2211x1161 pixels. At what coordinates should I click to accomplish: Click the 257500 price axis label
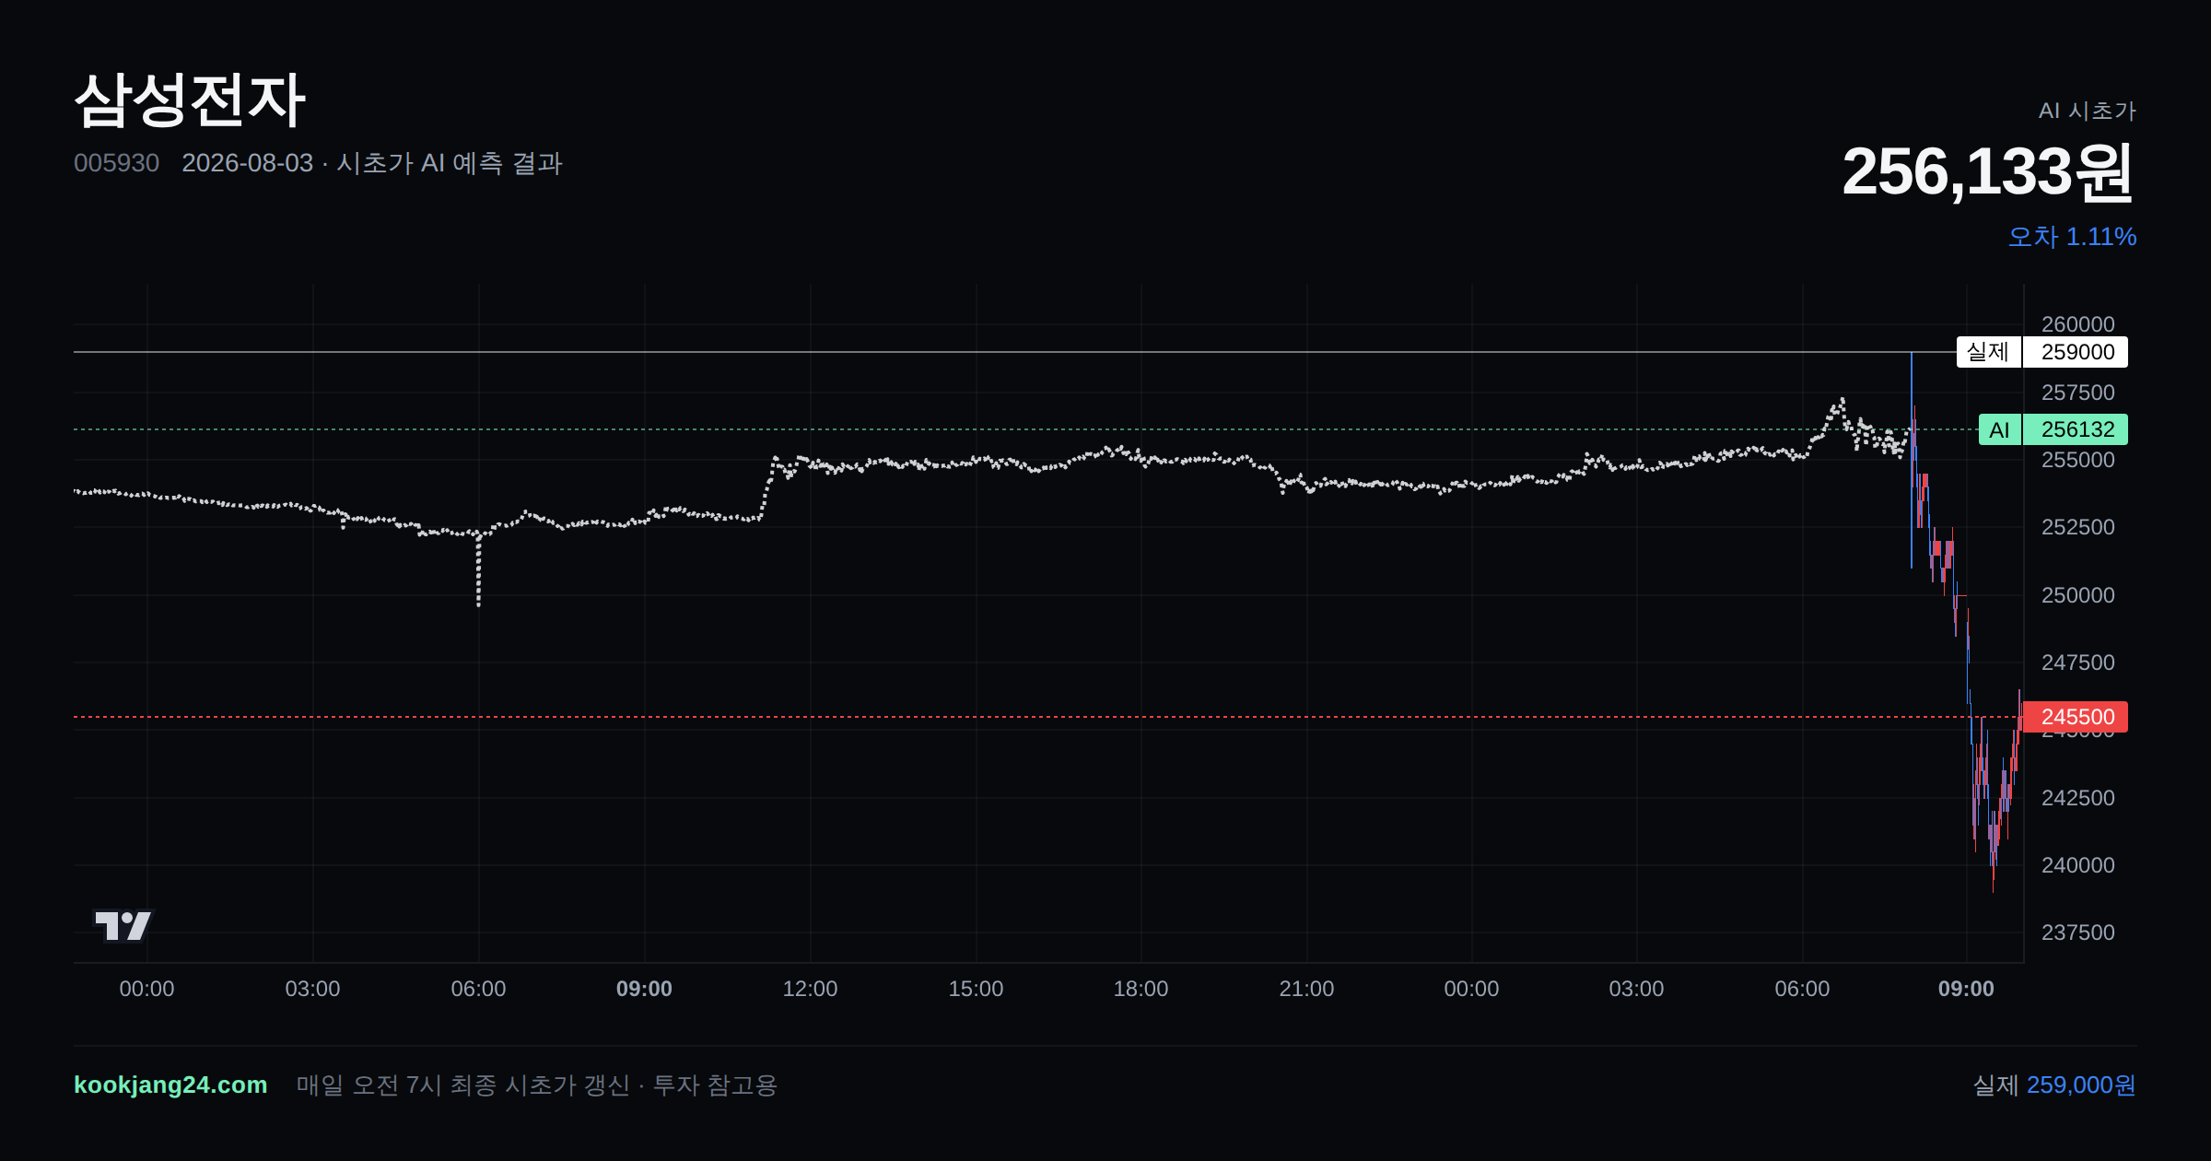(x=2078, y=393)
